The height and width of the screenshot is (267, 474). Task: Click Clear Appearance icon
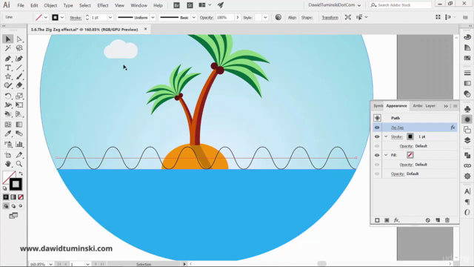pos(428,220)
